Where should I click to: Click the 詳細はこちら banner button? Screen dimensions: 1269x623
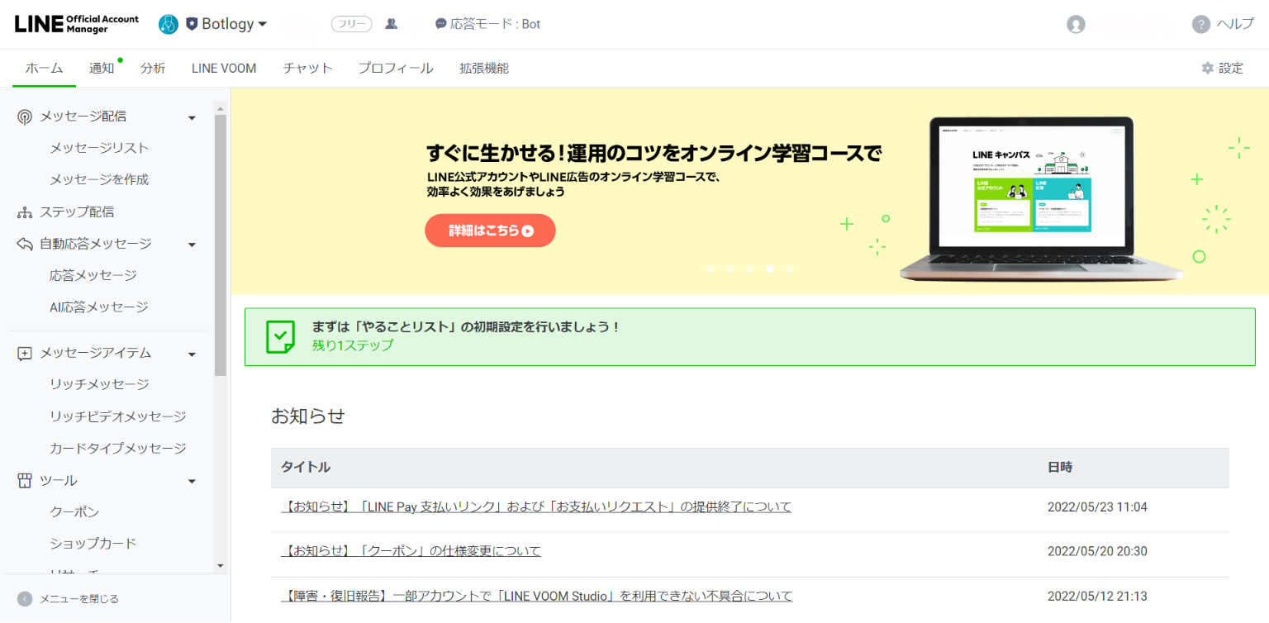click(491, 231)
